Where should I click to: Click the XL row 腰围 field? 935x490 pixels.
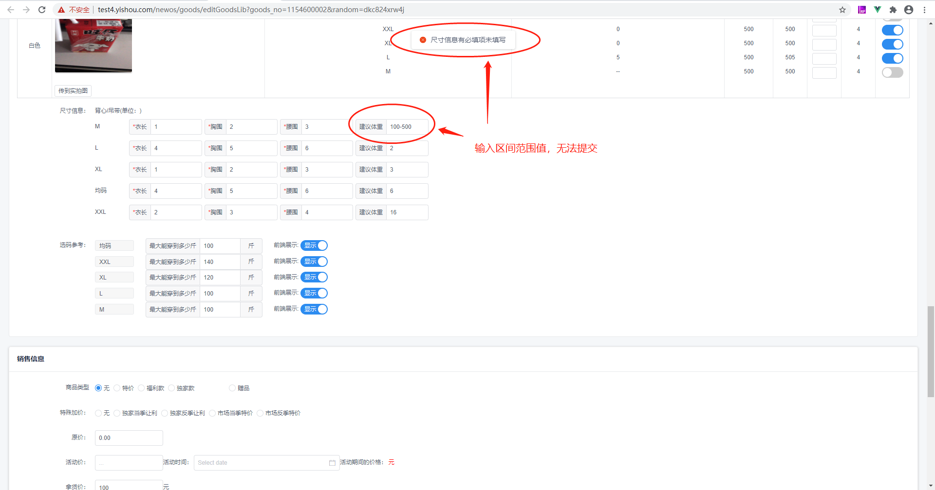click(327, 170)
